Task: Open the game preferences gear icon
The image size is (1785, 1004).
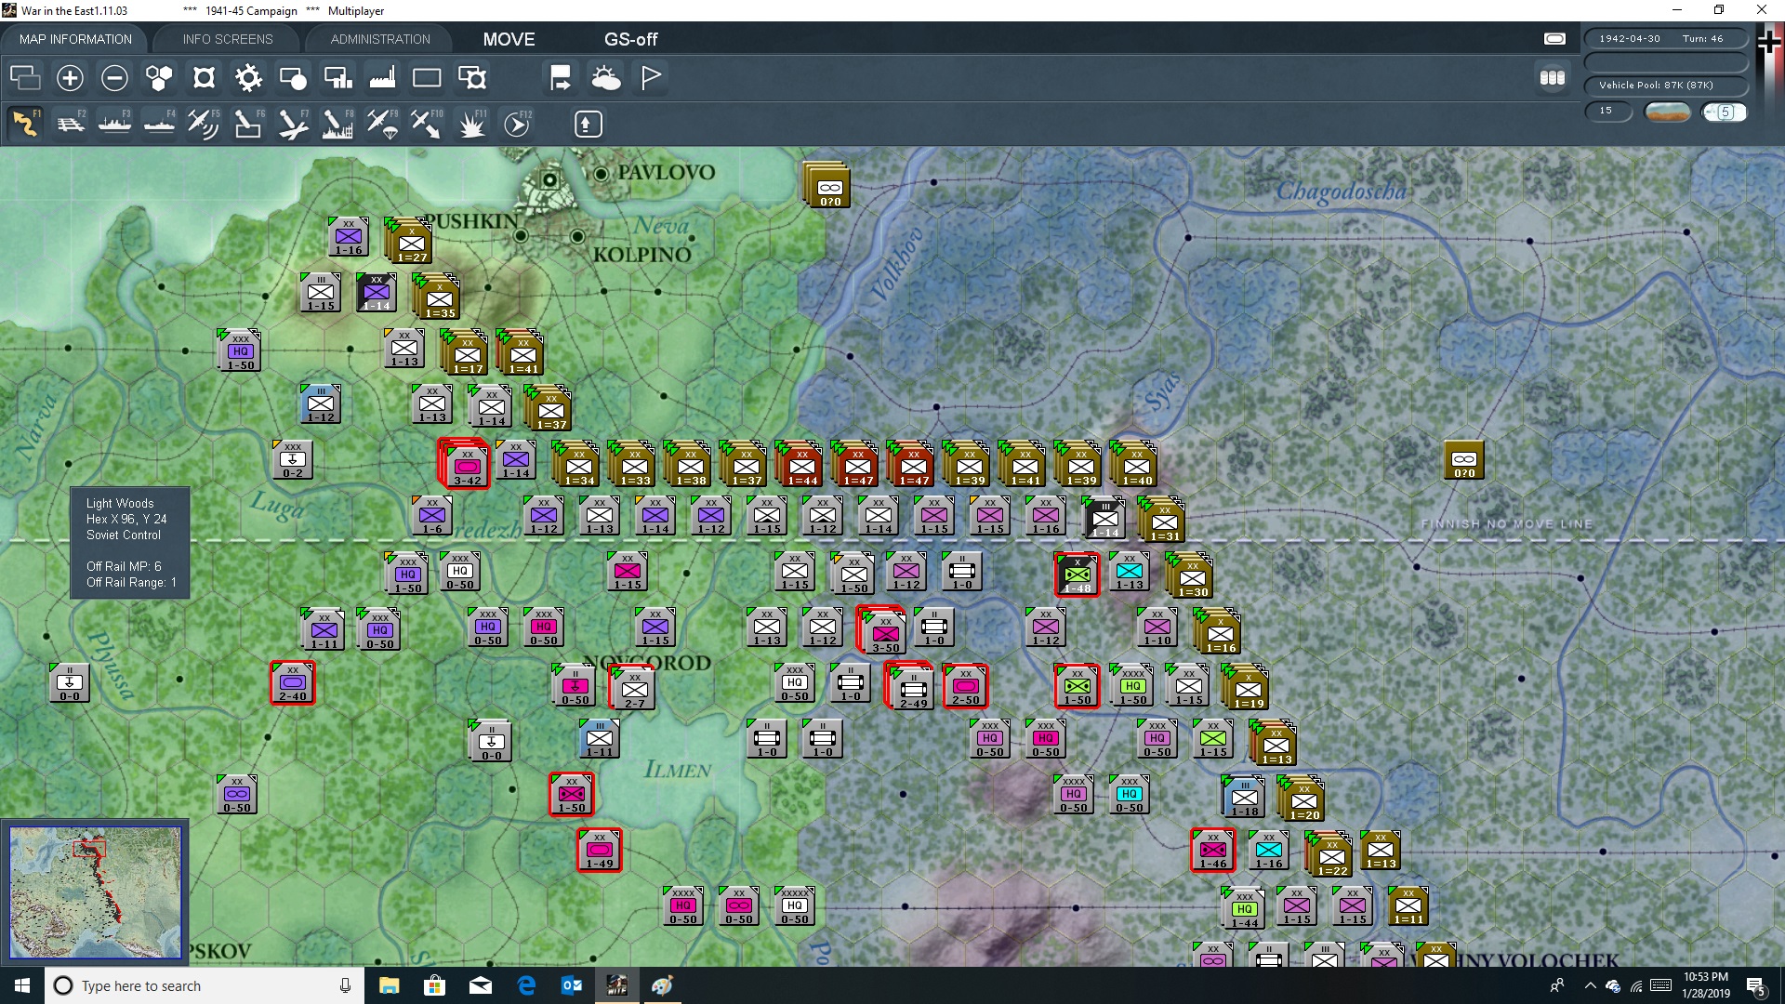Action: tap(248, 78)
